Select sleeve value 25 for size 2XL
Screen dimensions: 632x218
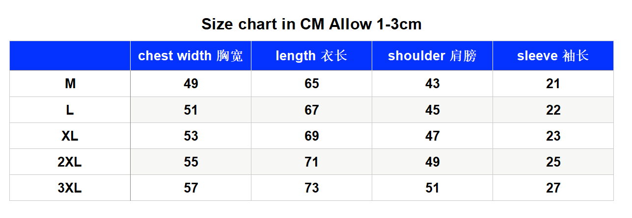[553, 162]
